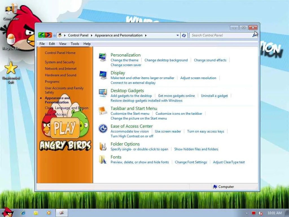Screen dimensions: 289x217
Task: Click Turn High Contrast on or off
Action: 132,136
